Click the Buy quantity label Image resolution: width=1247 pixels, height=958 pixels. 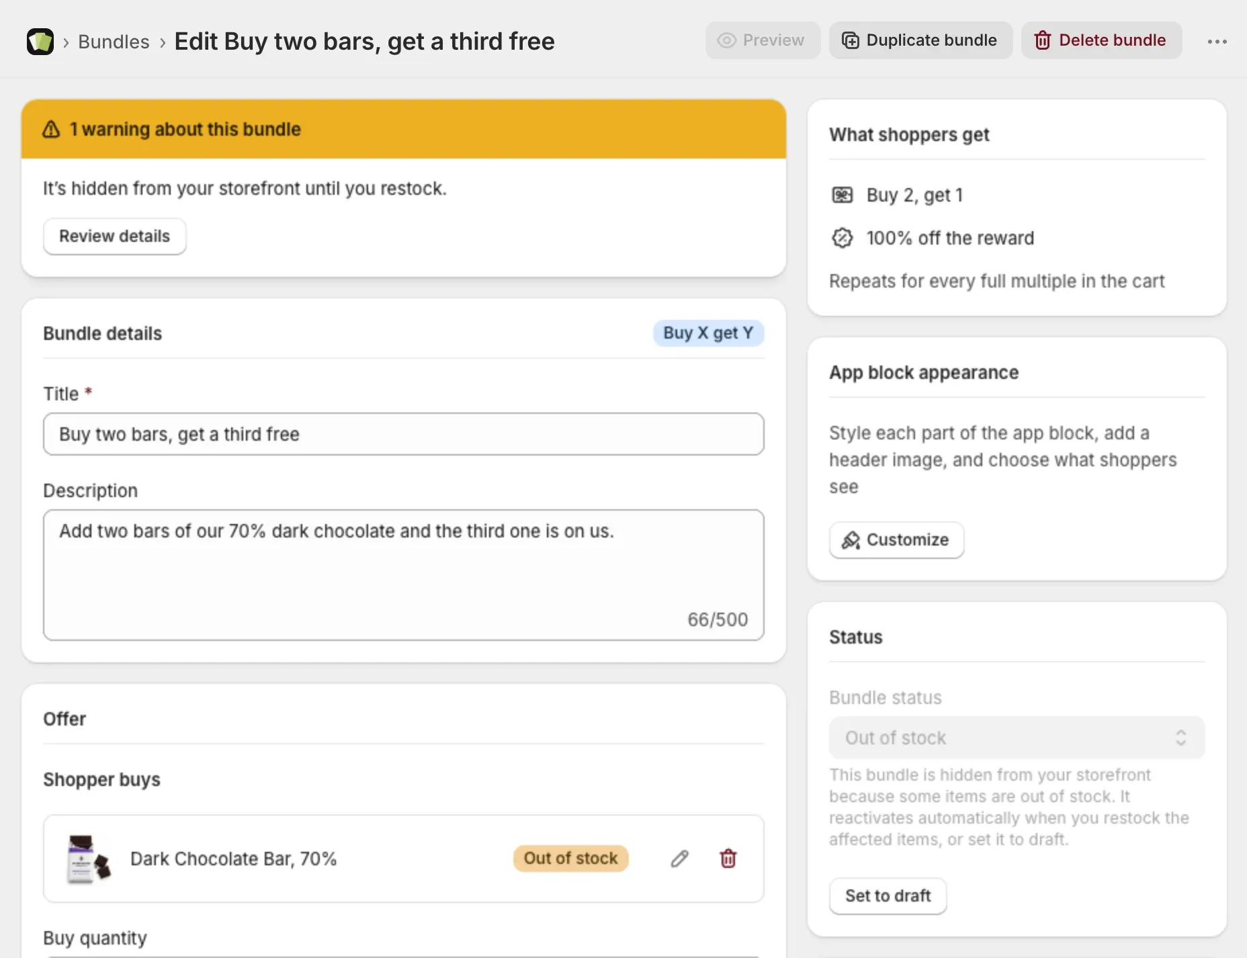tap(95, 938)
